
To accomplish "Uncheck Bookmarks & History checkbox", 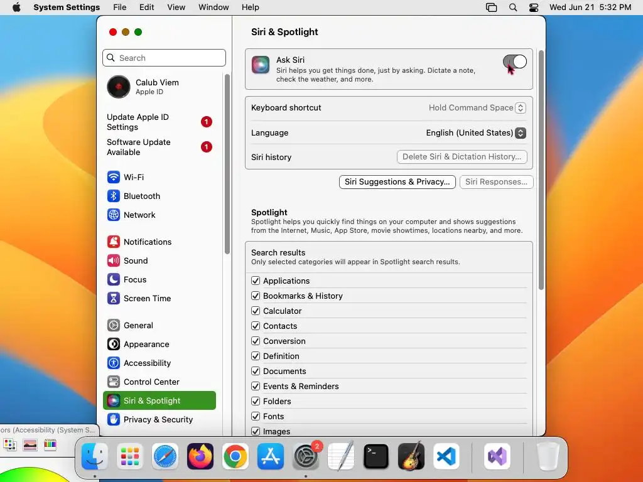I will [x=256, y=296].
